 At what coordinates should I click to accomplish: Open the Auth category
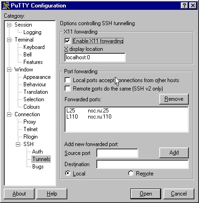pyautogui.click(x=37, y=152)
